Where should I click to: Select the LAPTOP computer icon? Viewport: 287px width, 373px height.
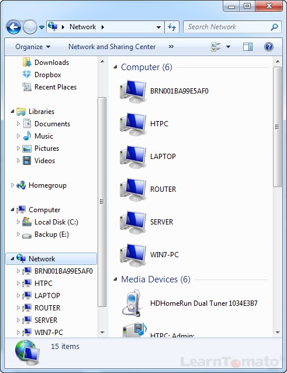pyautogui.click(x=133, y=157)
